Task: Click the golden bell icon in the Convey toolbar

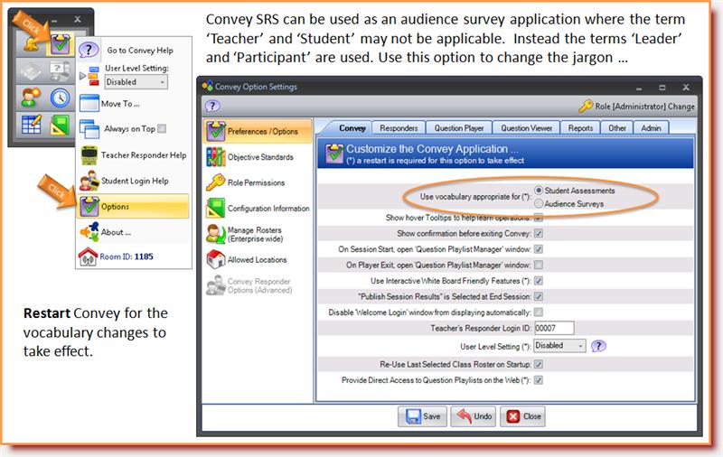Action: [32, 45]
